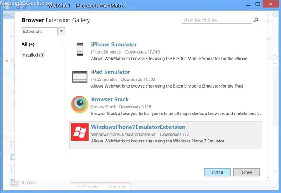281x193 pixels.
Task: Click the Reports chart icon
Action: pyautogui.click(x=14, y=182)
